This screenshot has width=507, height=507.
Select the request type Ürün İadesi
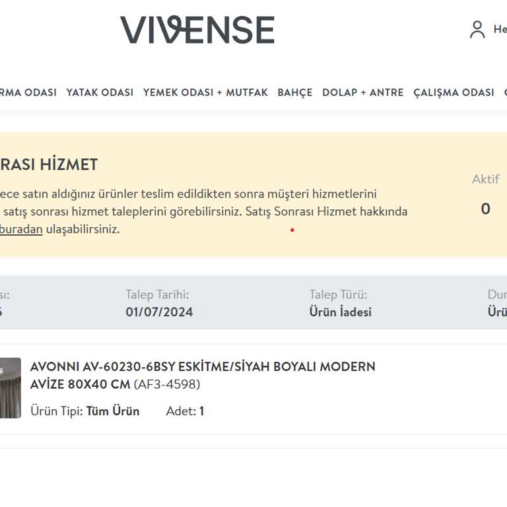340,312
